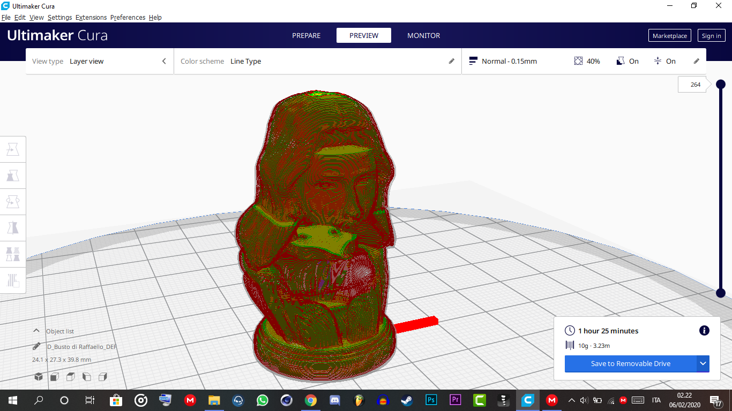
Task: Click the pencil icon beside the model name
Action: [36, 347]
